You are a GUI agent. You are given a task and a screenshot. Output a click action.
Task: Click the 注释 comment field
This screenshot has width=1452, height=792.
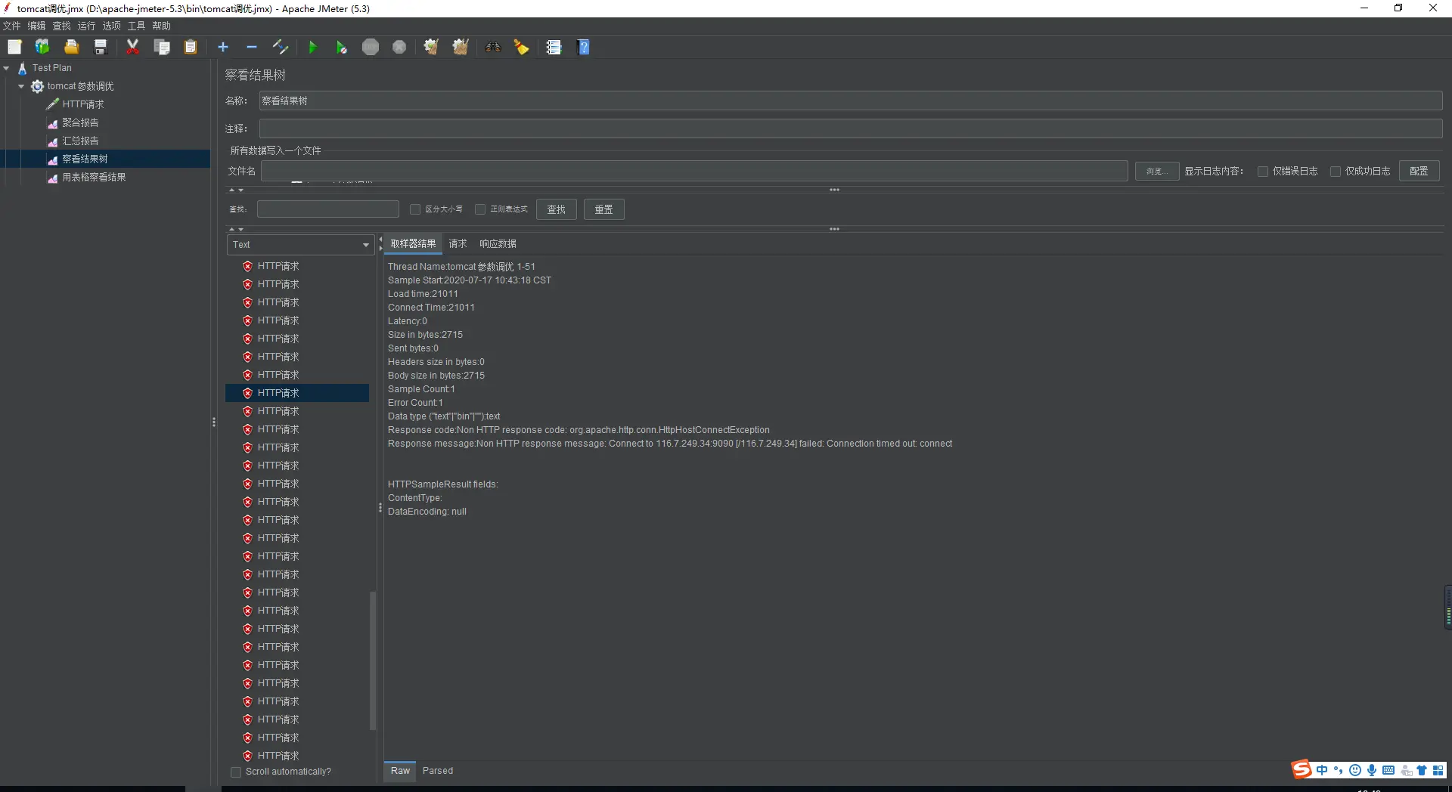851,128
